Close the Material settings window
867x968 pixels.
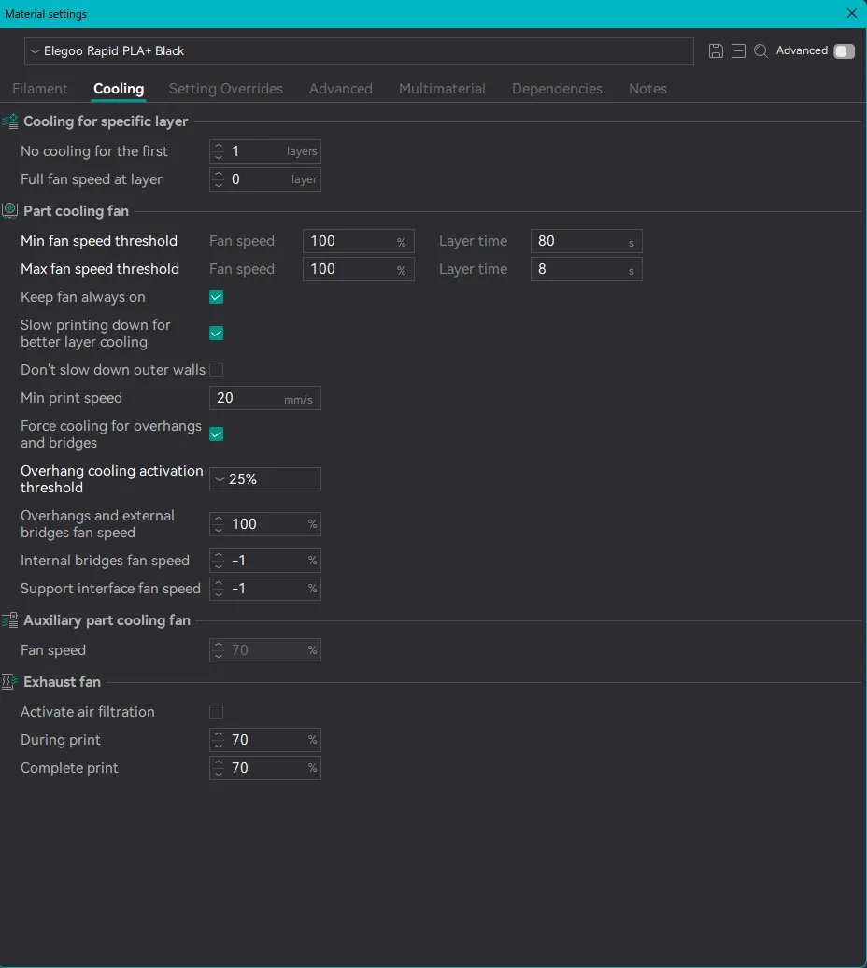click(851, 13)
